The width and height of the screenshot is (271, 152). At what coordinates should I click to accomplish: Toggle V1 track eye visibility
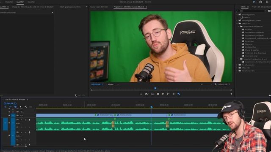22,116
